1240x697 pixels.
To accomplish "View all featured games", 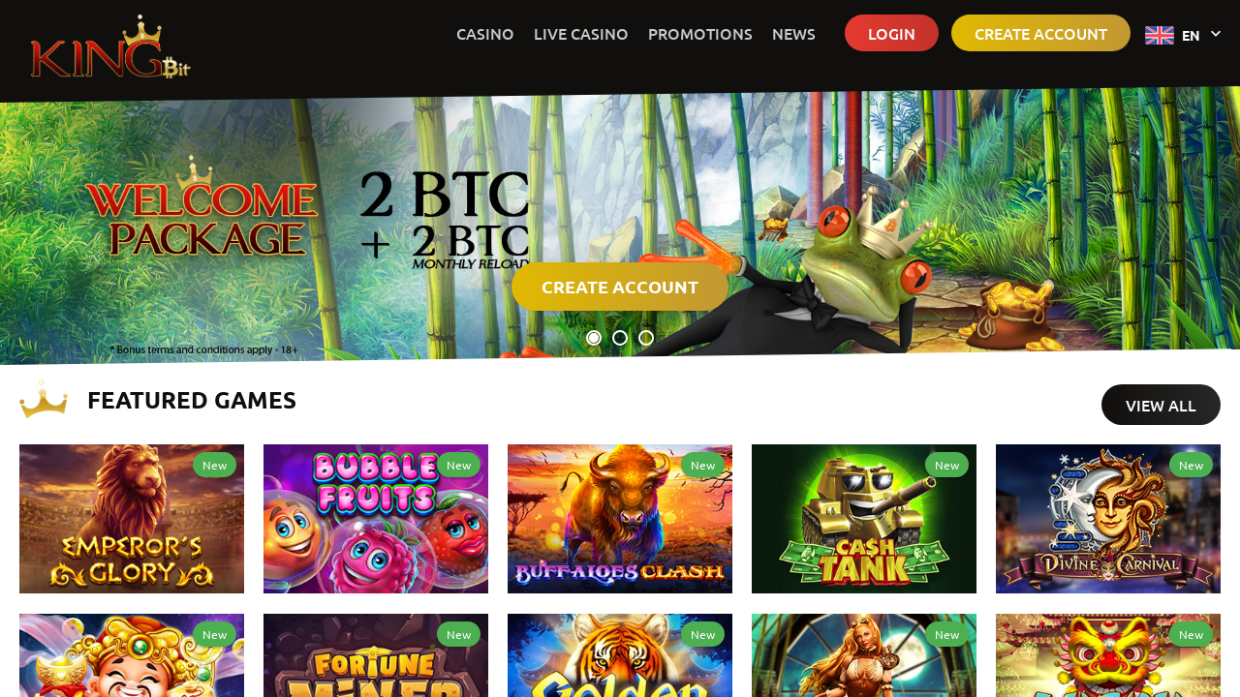I will coord(1161,405).
